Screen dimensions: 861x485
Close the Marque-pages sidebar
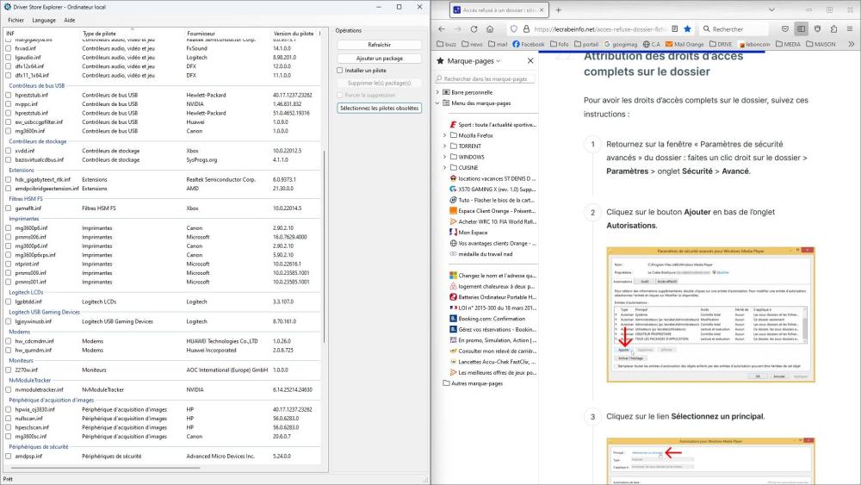click(x=530, y=61)
